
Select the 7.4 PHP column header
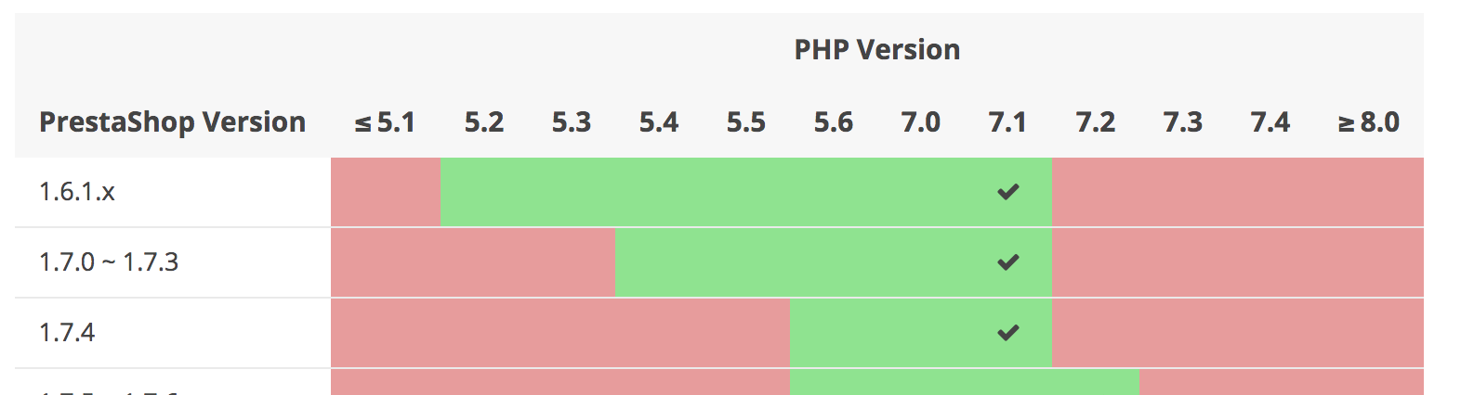tap(1270, 121)
